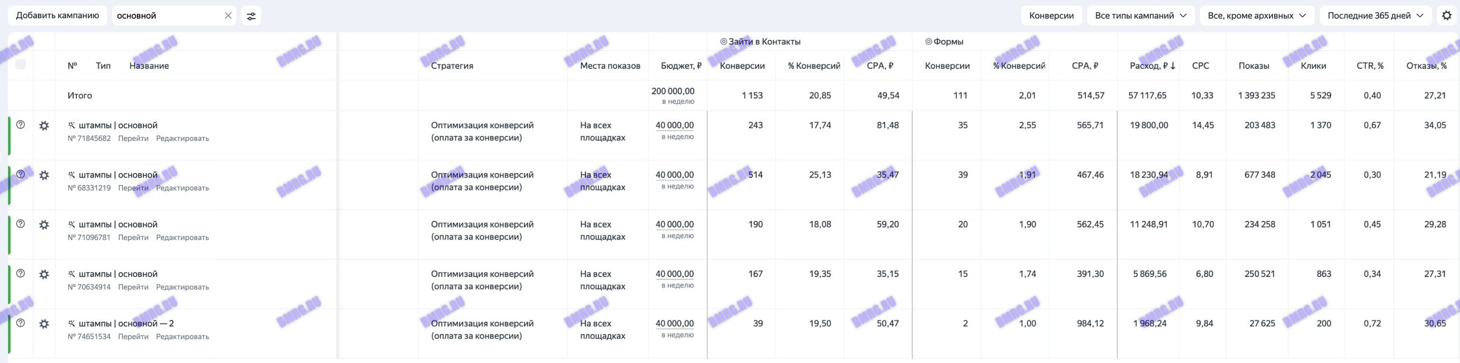Click the gear icon next to campaign 70634914

(x=44, y=274)
